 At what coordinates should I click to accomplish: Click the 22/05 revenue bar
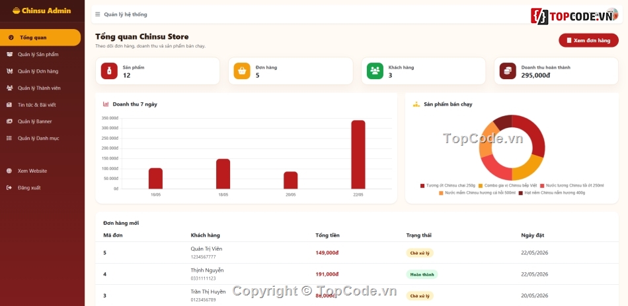point(358,154)
